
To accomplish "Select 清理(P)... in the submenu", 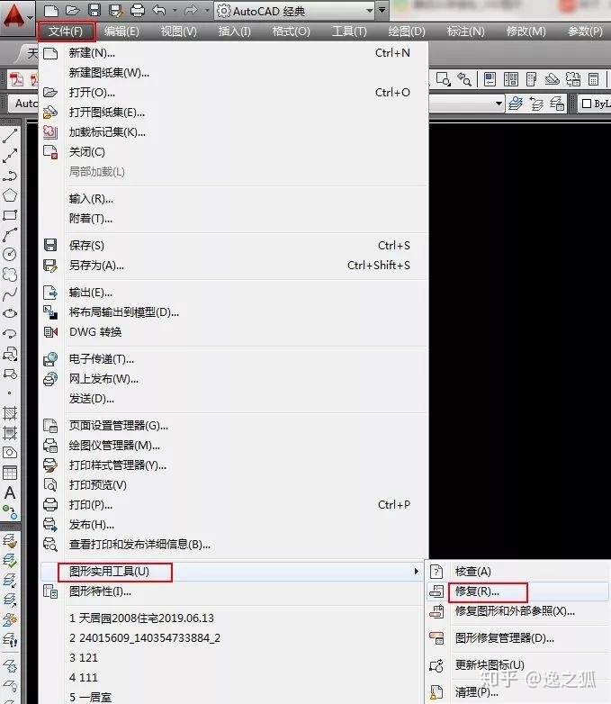I will (x=517, y=692).
